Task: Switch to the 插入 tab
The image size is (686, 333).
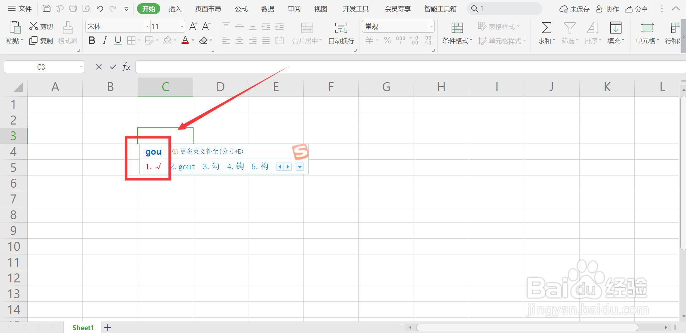Action: (175, 9)
